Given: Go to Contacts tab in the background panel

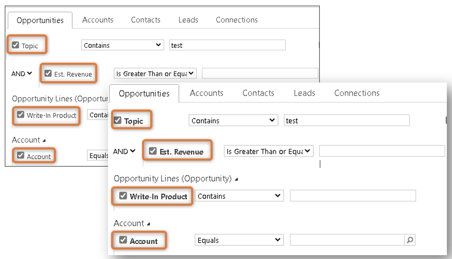Looking at the screenshot, I should (146, 20).
